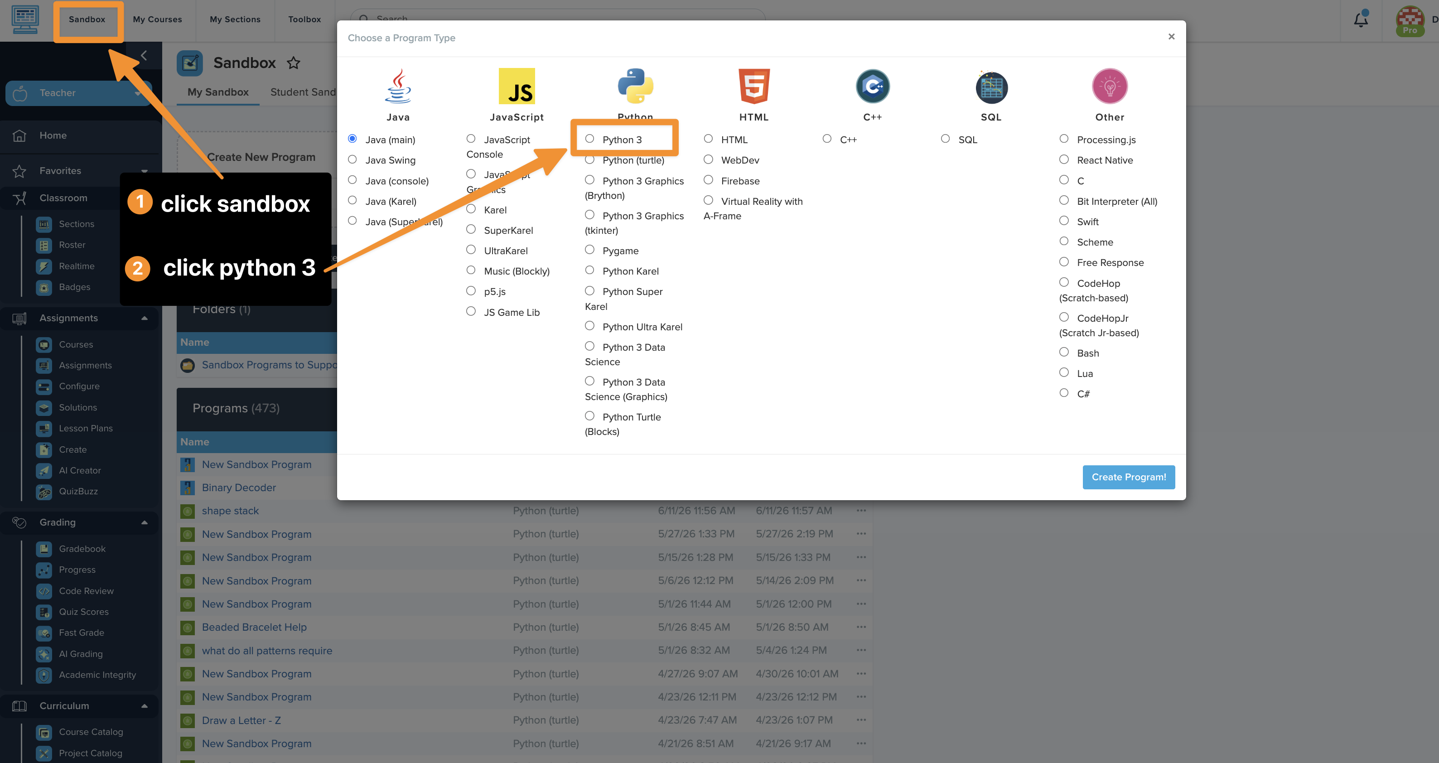Open the Teacher role dropdown
The image size is (1439, 763).
[x=78, y=93]
